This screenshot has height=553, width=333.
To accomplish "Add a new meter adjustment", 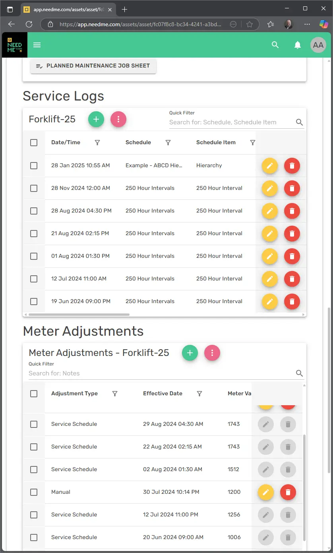I will click(190, 353).
